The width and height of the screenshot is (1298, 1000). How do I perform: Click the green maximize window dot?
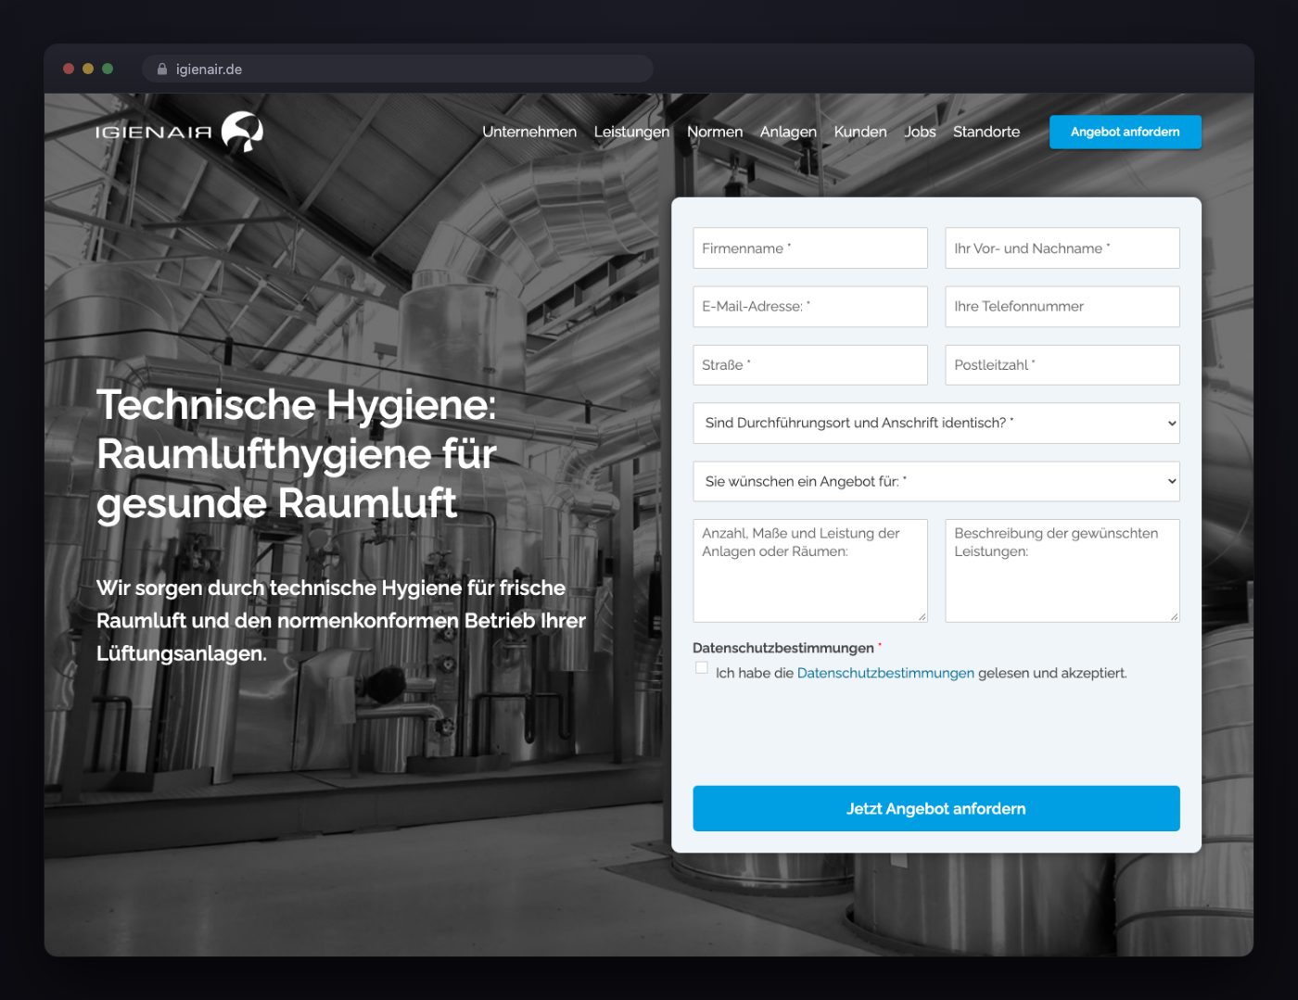(108, 69)
